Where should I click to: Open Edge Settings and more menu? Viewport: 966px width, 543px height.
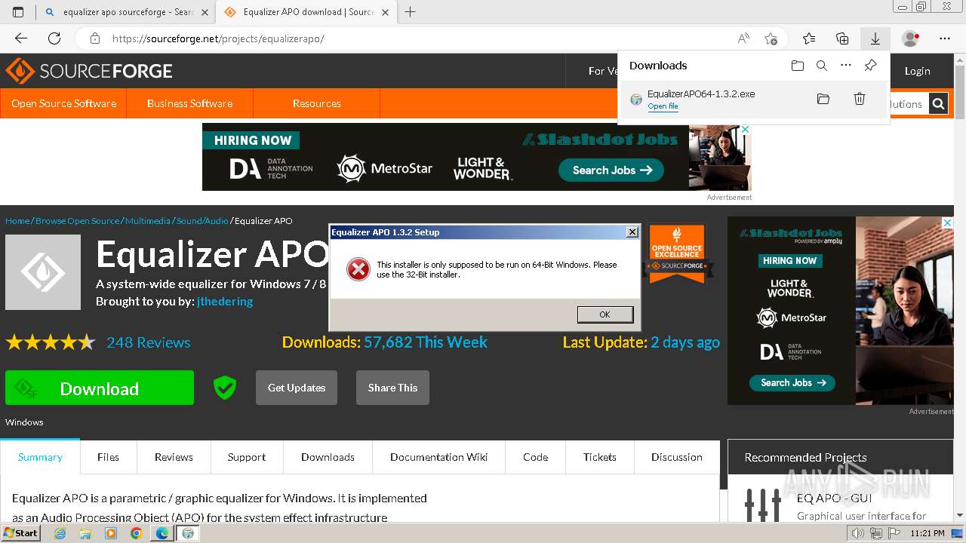click(945, 38)
